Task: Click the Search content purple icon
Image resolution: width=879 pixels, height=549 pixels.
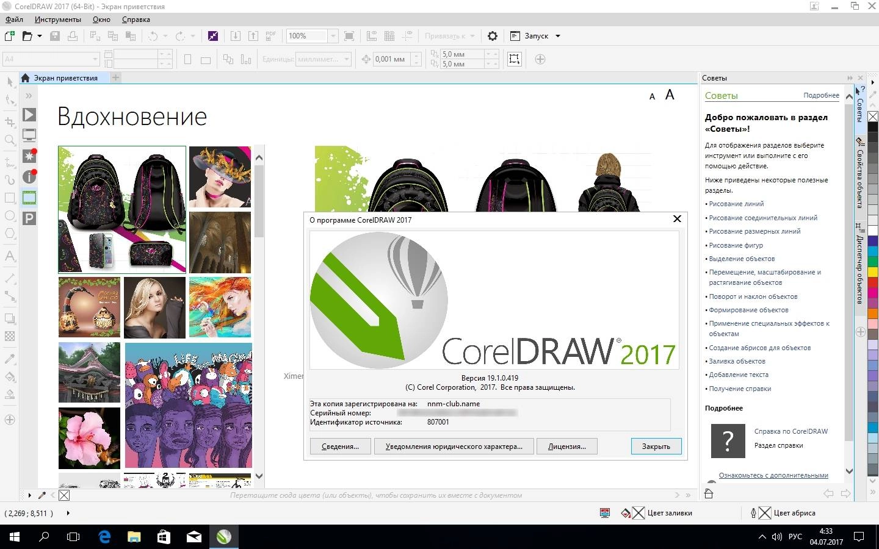Action: (x=212, y=36)
